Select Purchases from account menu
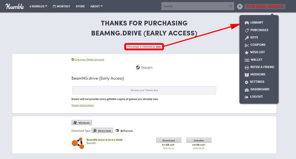296x159 pixels. [x=259, y=30]
